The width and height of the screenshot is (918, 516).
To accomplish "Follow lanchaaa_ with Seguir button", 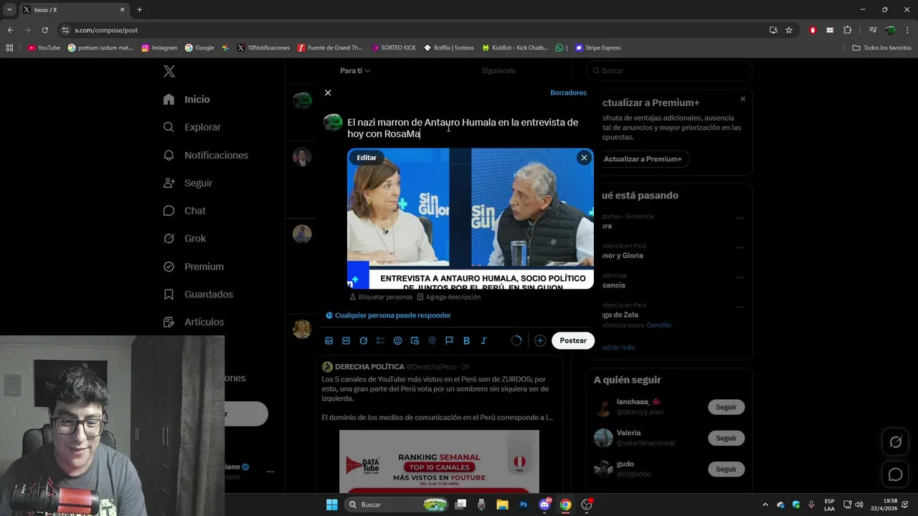I will [726, 407].
